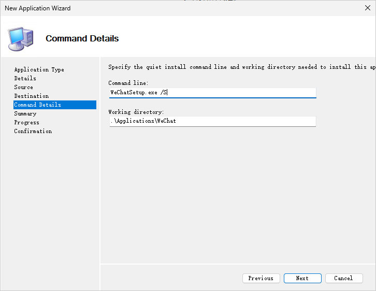
Task: Open the Source step in wizard list
Action: click(x=23, y=87)
